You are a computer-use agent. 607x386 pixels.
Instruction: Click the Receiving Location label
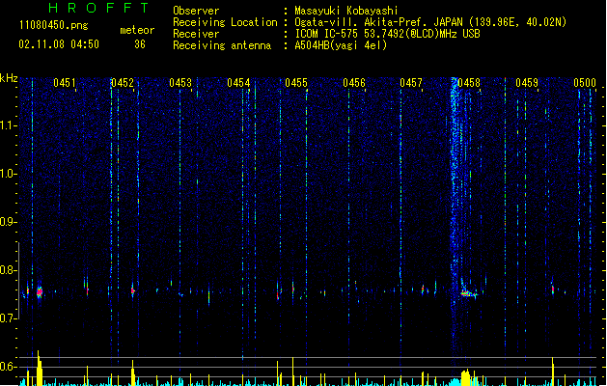225,22
